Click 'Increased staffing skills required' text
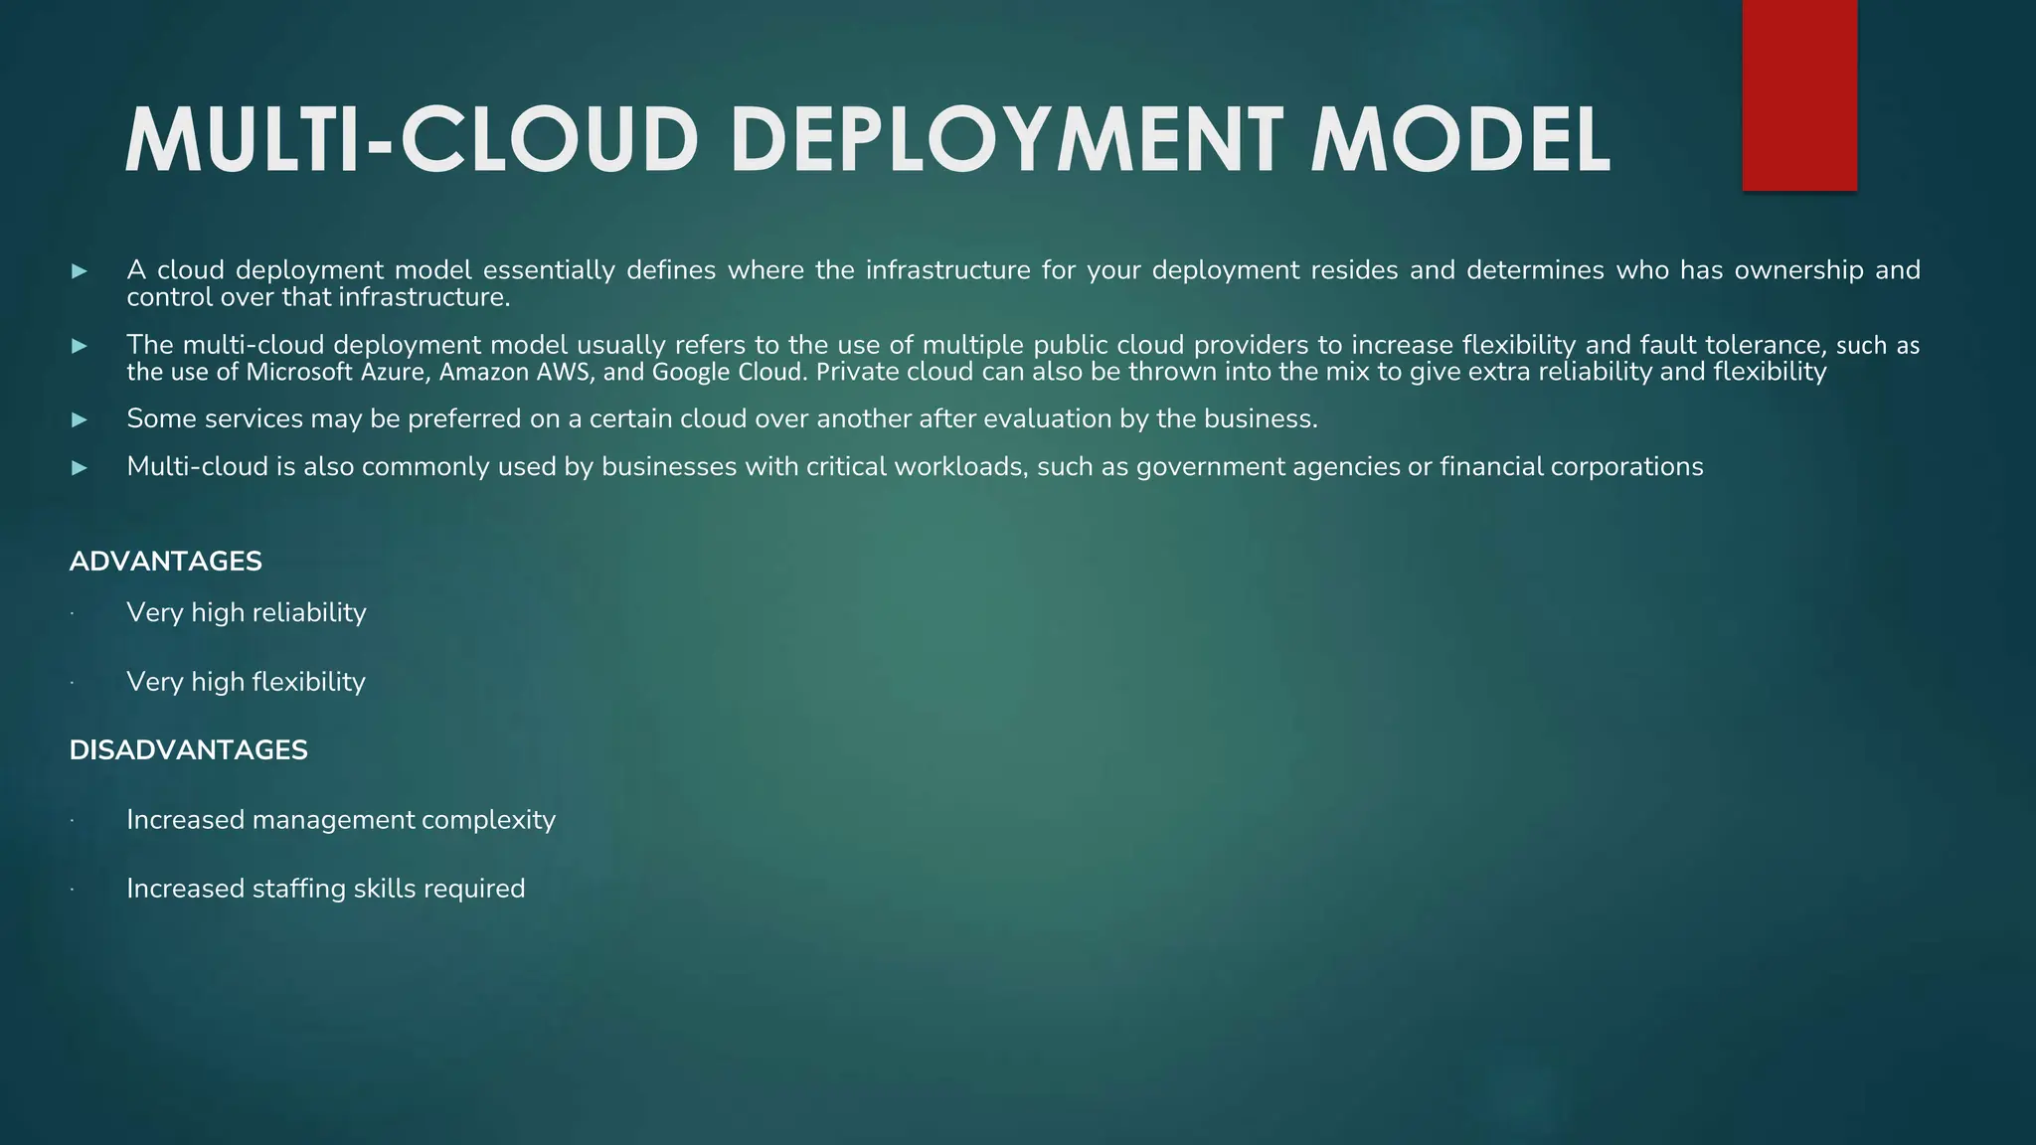 (x=326, y=889)
